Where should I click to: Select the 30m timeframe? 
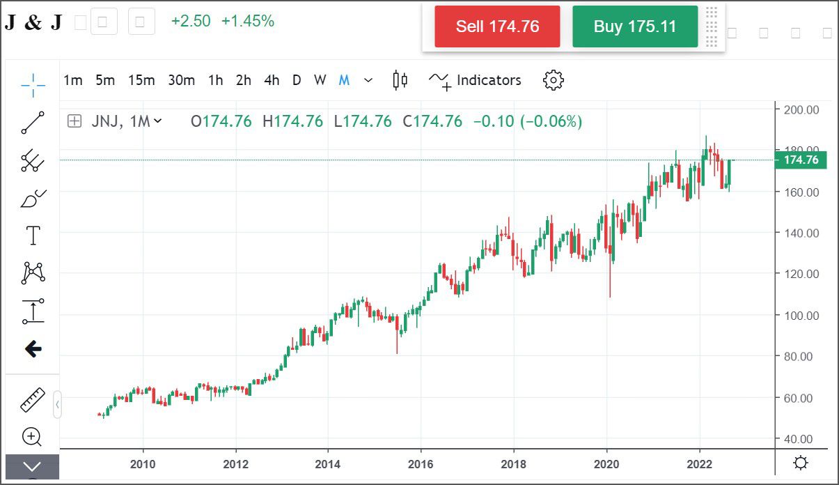[x=181, y=80]
